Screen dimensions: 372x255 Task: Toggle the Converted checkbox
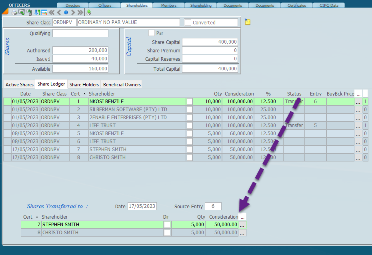tap(188, 23)
